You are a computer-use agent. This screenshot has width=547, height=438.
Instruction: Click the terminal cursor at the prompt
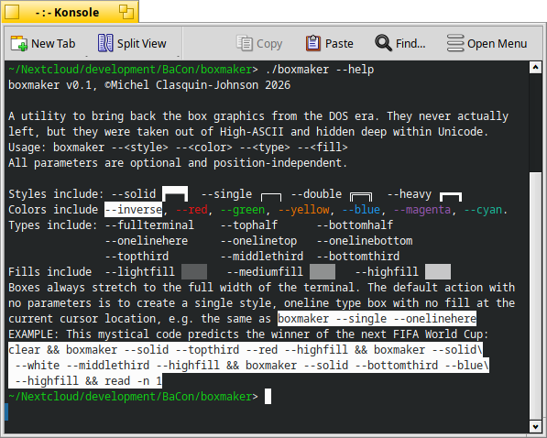[x=268, y=397]
